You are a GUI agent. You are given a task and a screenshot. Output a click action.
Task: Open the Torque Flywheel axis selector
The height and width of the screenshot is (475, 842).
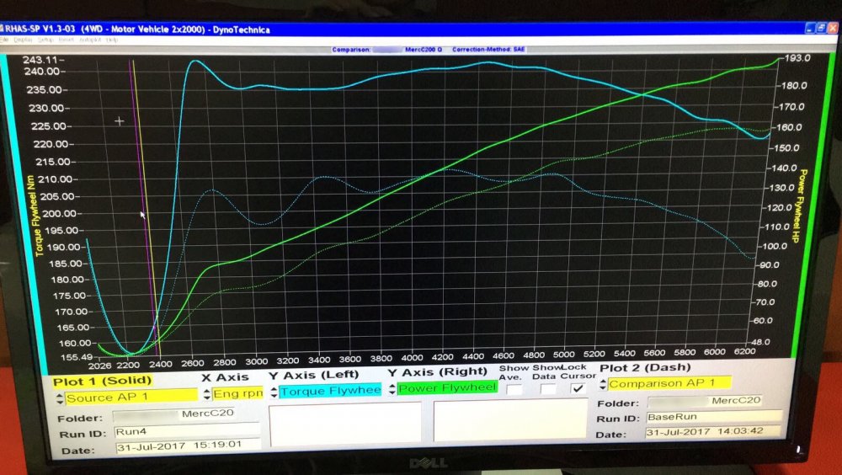click(330, 391)
